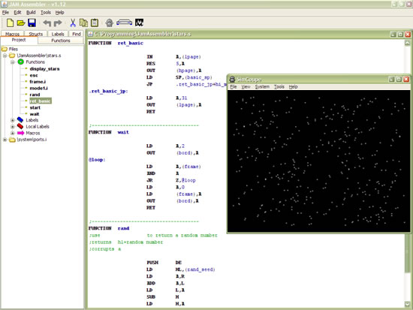
Task: Click the red Local Labels tag icon
Action: point(20,126)
